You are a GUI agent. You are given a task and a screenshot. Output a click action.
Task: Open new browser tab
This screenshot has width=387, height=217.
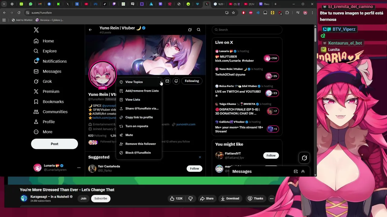pyautogui.click(x=275, y=4)
